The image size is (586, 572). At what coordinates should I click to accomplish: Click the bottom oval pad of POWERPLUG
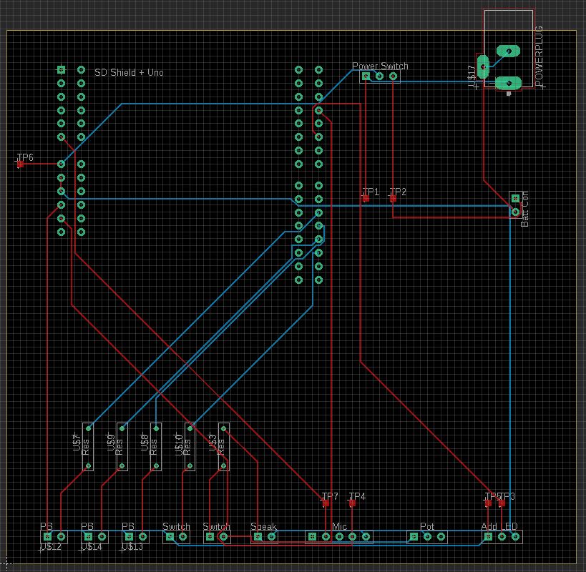point(508,83)
